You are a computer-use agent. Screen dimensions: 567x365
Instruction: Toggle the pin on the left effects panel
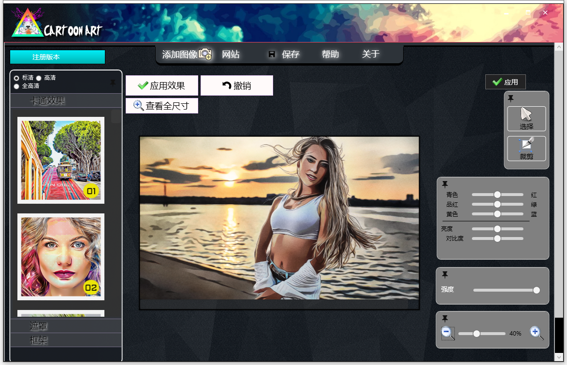[x=113, y=83]
